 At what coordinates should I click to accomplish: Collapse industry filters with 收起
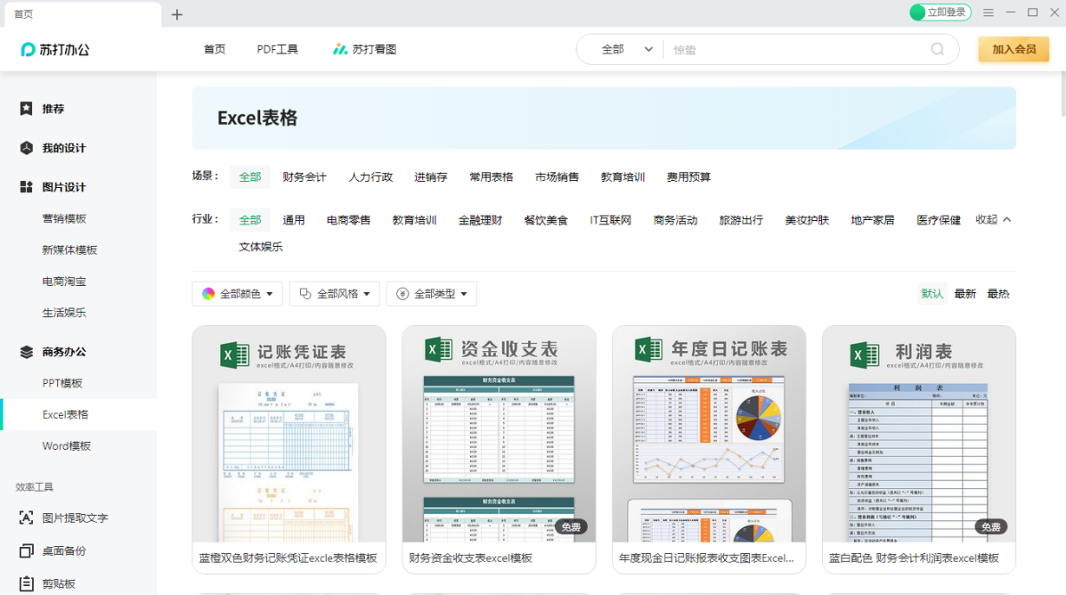click(993, 220)
